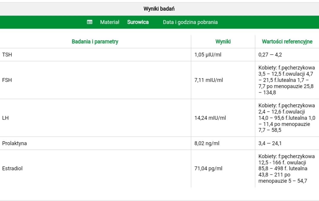Click the list icon beside Materiał
The image size is (319, 201).
coord(90,22)
